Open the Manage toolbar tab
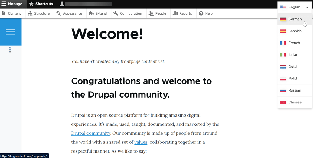 (x=13, y=4)
